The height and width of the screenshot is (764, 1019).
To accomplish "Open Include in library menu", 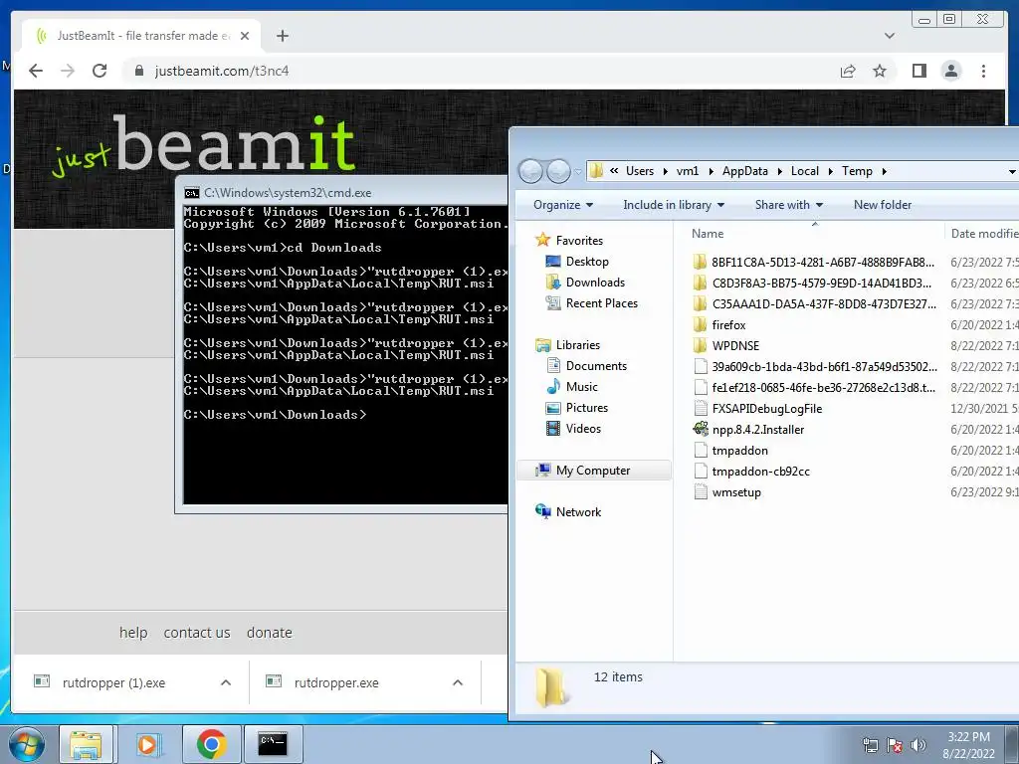I will point(674,205).
